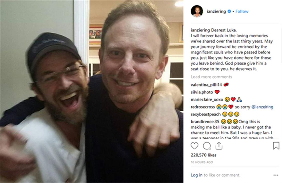Save the post with the bookmark icon
This screenshot has height=183, width=282.
(x=276, y=146)
